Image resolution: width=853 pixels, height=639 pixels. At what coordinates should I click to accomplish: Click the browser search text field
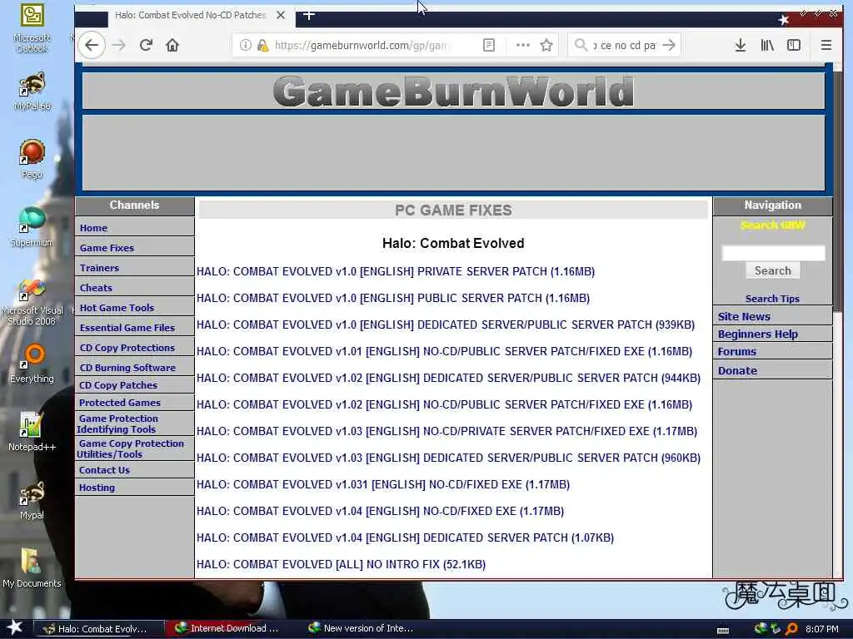coord(624,45)
